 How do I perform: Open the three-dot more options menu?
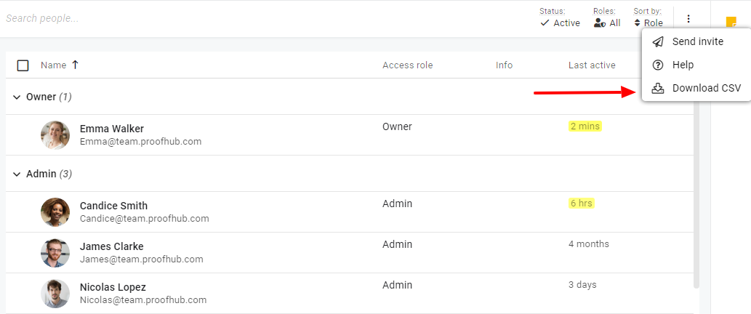[688, 19]
